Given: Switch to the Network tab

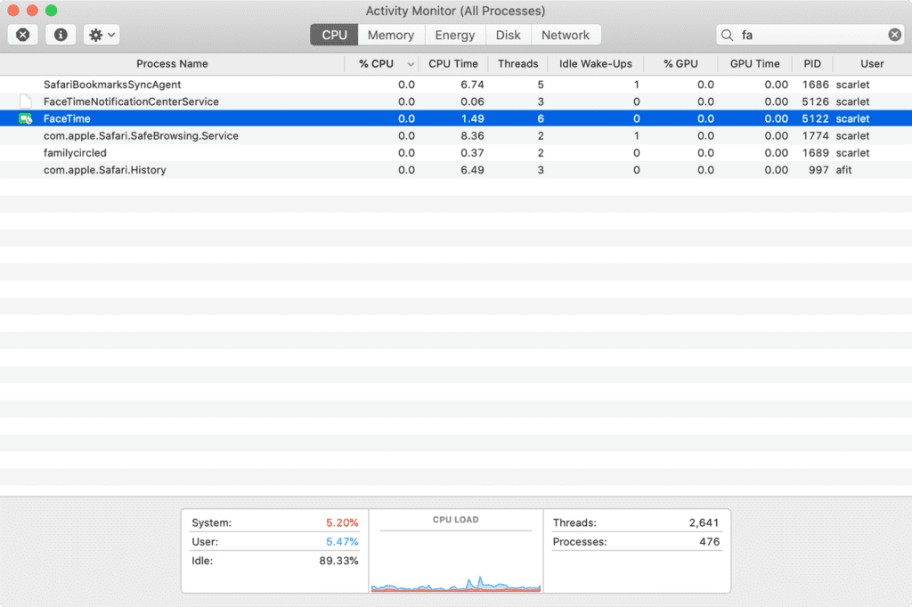Looking at the screenshot, I should point(566,35).
